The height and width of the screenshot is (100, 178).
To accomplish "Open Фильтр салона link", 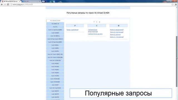I will coord(115,34).
